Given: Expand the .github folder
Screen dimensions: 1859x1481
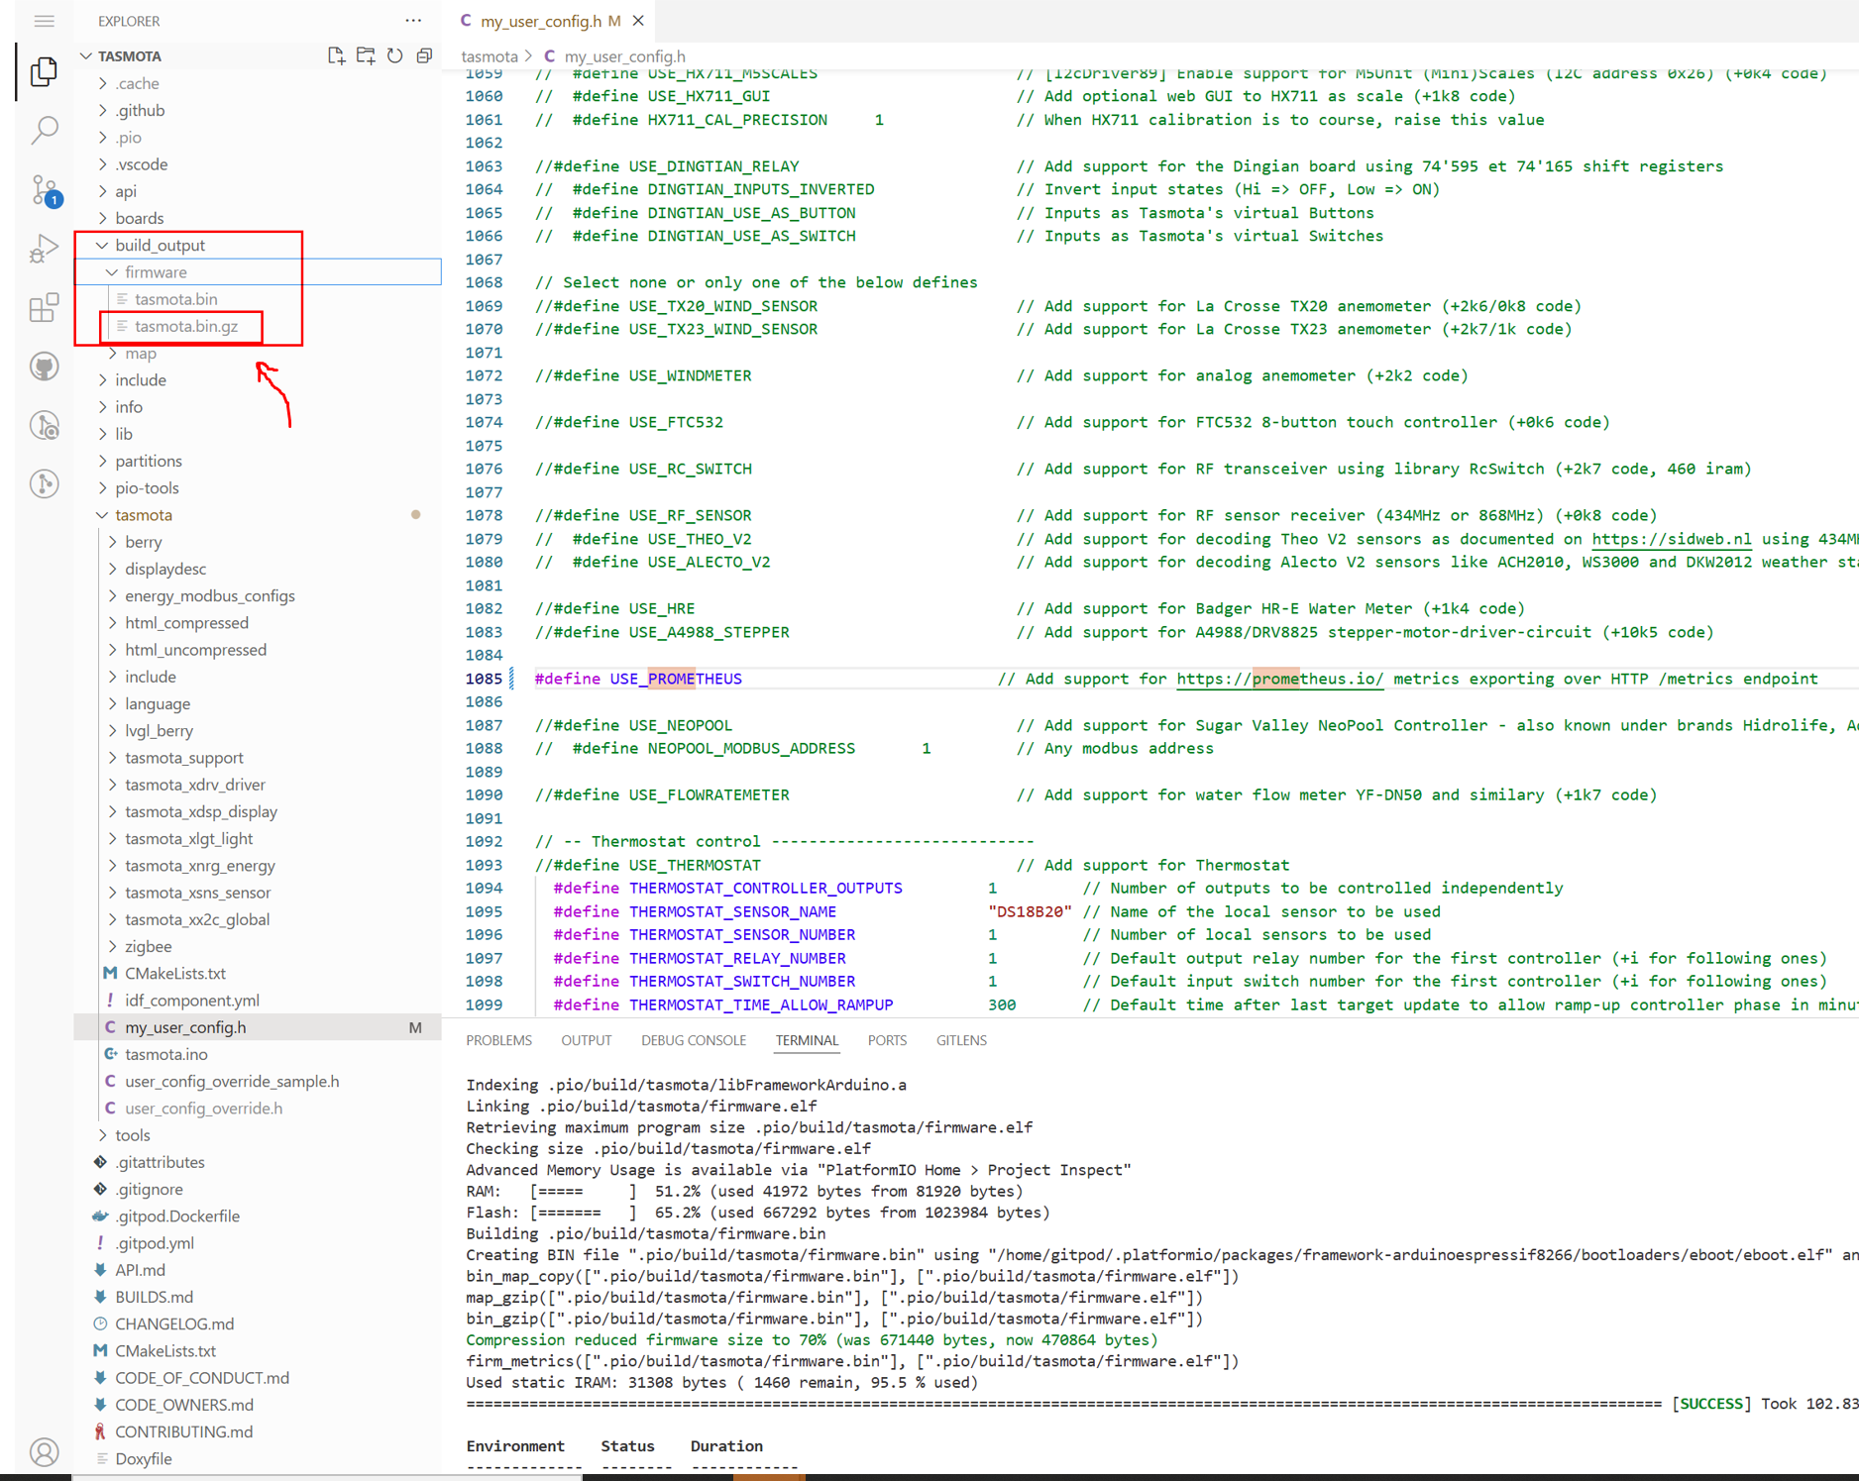Looking at the screenshot, I should click(x=140, y=110).
